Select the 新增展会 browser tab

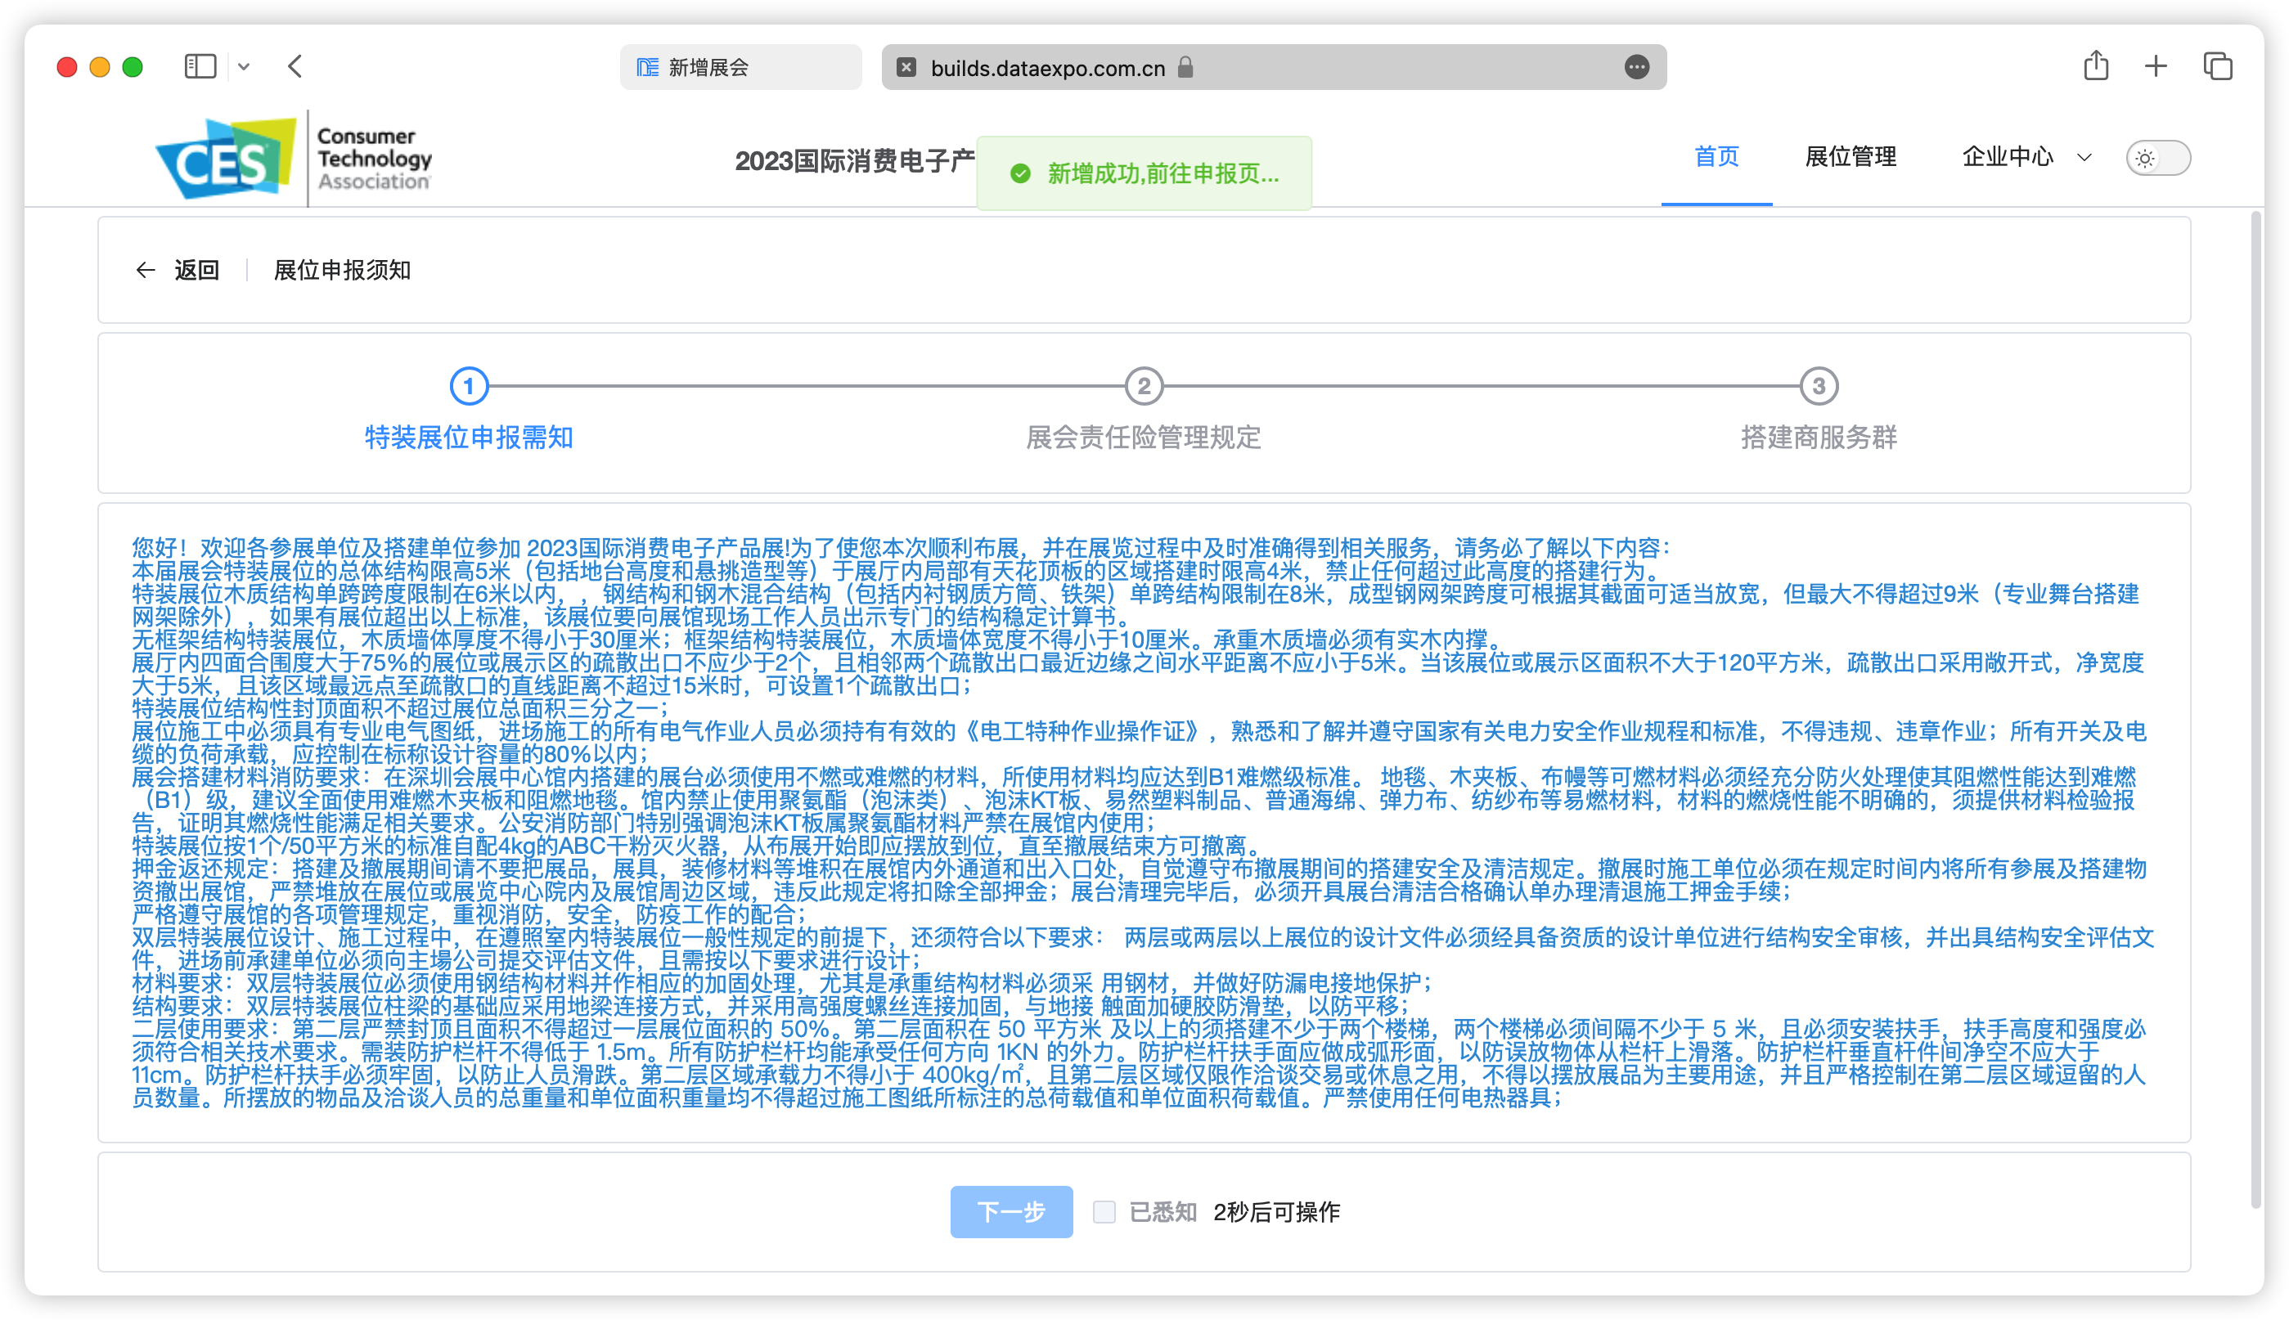coord(740,67)
